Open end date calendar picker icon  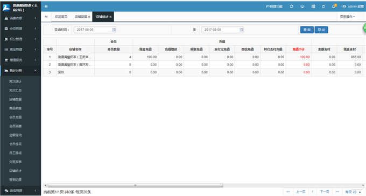[x=241, y=30]
